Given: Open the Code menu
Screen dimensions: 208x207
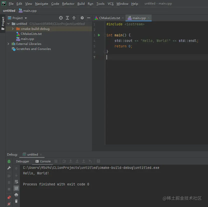Looking at the screenshot, I should tap(55, 4).
